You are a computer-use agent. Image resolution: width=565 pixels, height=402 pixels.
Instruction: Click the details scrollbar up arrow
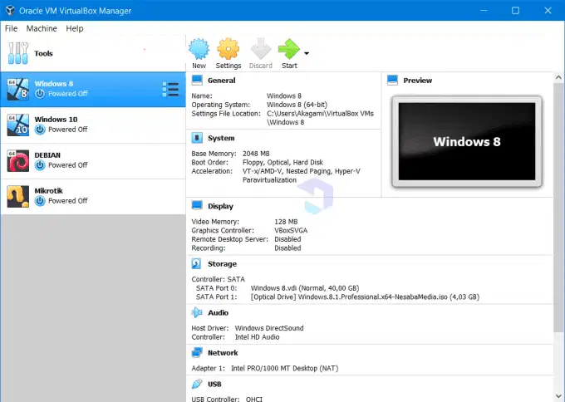(558, 77)
